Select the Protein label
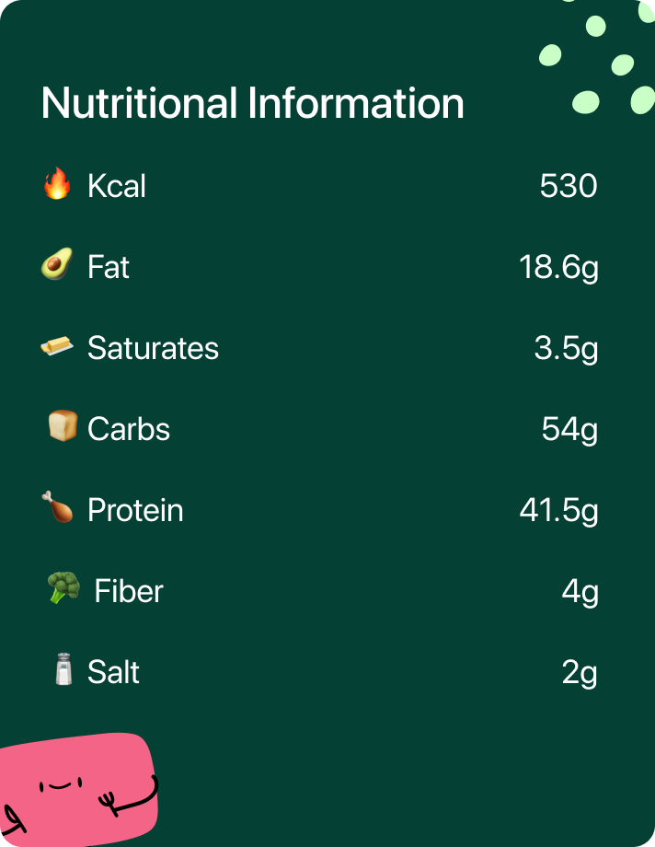The width and height of the screenshot is (655, 847). 135,510
